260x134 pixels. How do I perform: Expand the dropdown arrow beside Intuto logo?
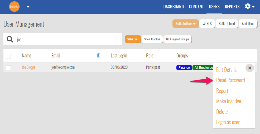28,7
